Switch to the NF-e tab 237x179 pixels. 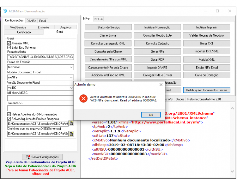[x=86, y=19]
